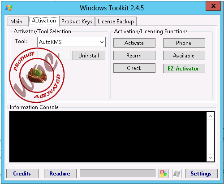The height and width of the screenshot is (184, 224).
Task: Click the Available button
Action: coord(184,56)
